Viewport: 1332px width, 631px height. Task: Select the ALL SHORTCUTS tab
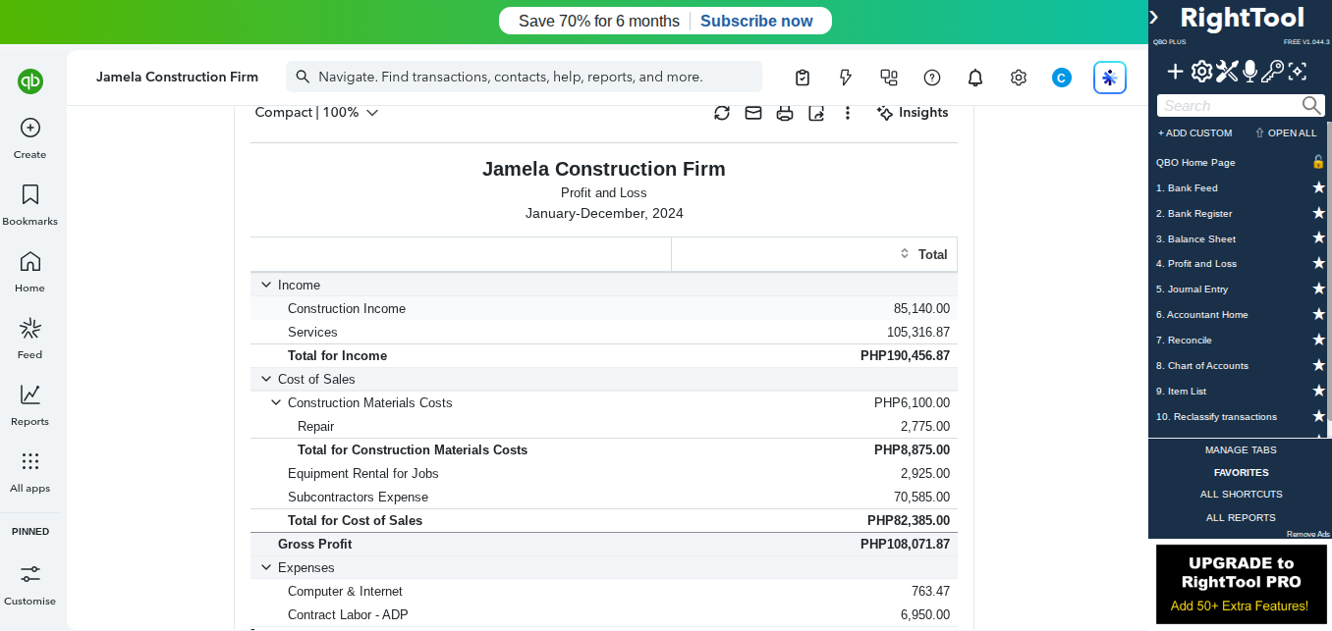click(1241, 494)
